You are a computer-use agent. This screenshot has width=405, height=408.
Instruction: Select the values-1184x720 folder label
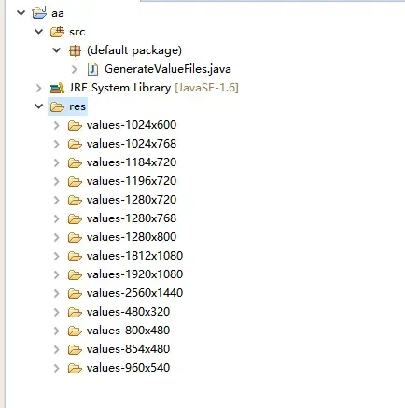tap(132, 162)
